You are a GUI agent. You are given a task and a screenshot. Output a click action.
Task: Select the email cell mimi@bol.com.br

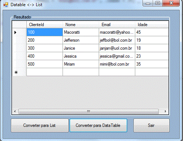[x=117, y=64]
